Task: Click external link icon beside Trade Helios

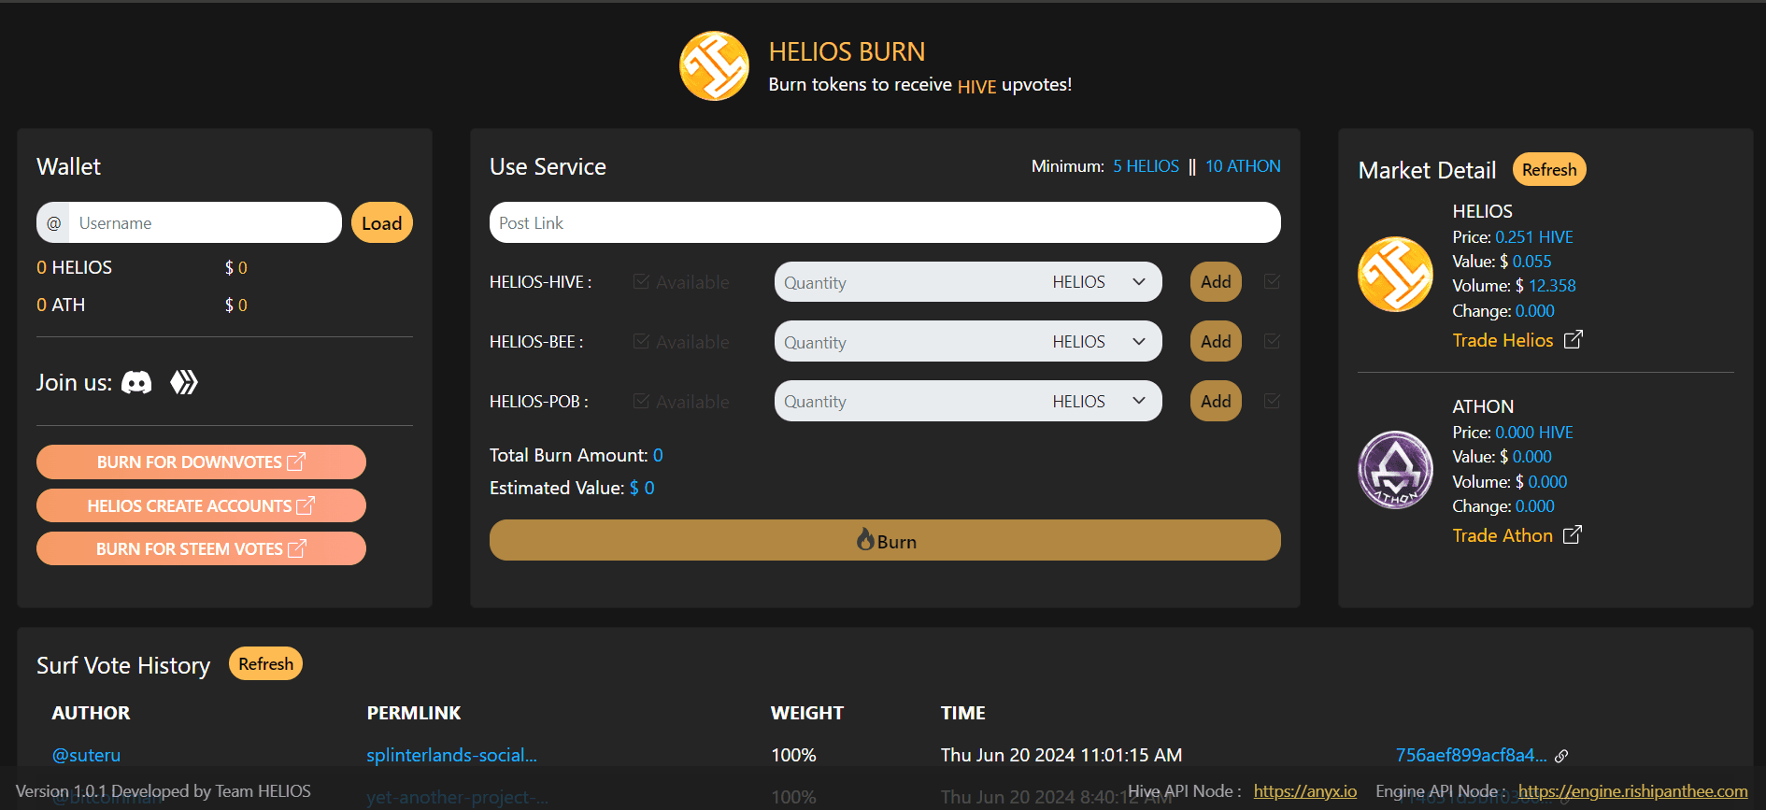Action: [x=1574, y=339]
